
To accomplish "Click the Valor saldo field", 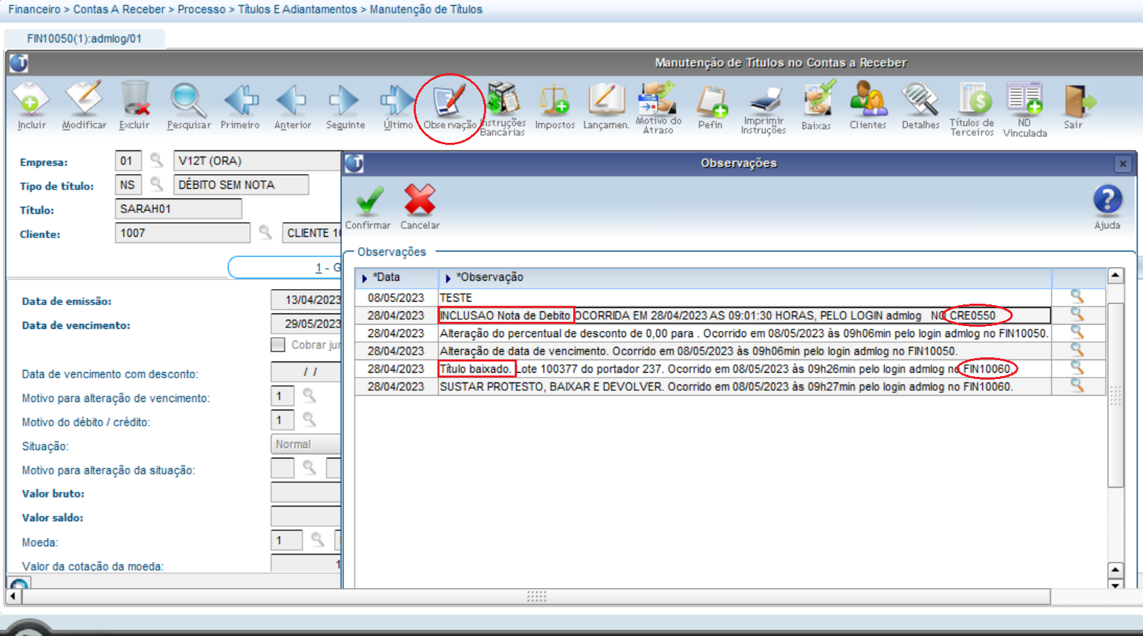I will click(306, 516).
